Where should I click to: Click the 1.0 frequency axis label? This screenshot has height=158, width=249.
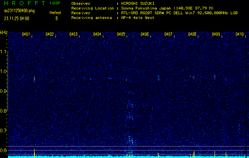(4, 71)
